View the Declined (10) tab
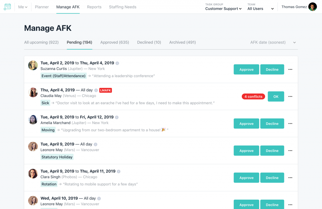The width and height of the screenshot is (322, 209). [149, 42]
